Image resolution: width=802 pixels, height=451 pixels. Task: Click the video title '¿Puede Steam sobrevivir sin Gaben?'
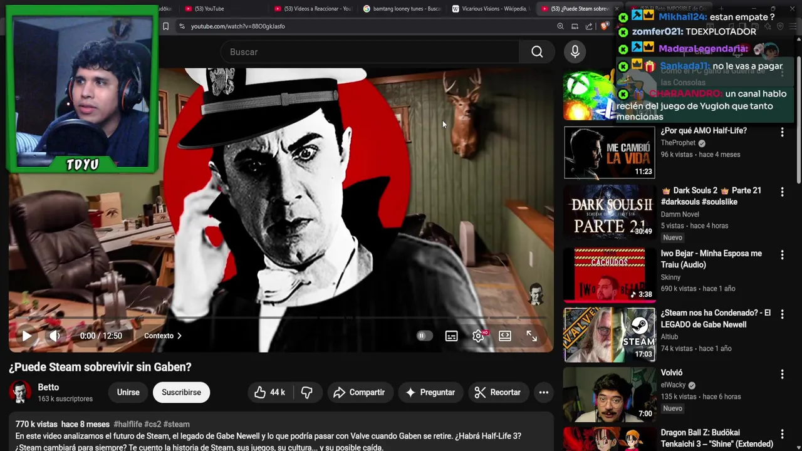100,367
